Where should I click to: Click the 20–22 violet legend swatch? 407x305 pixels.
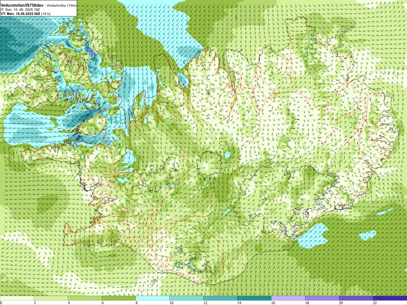pos(356,298)
